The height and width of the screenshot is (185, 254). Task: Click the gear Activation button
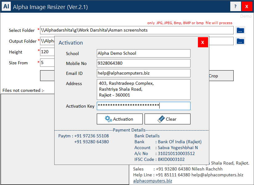tap(120, 119)
